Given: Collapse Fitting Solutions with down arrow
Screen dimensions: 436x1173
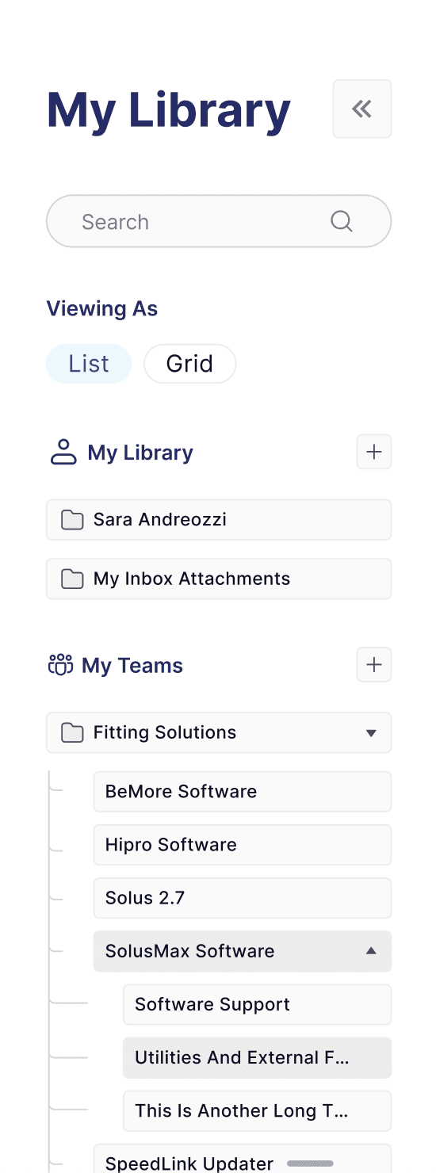Looking at the screenshot, I should point(371,733).
